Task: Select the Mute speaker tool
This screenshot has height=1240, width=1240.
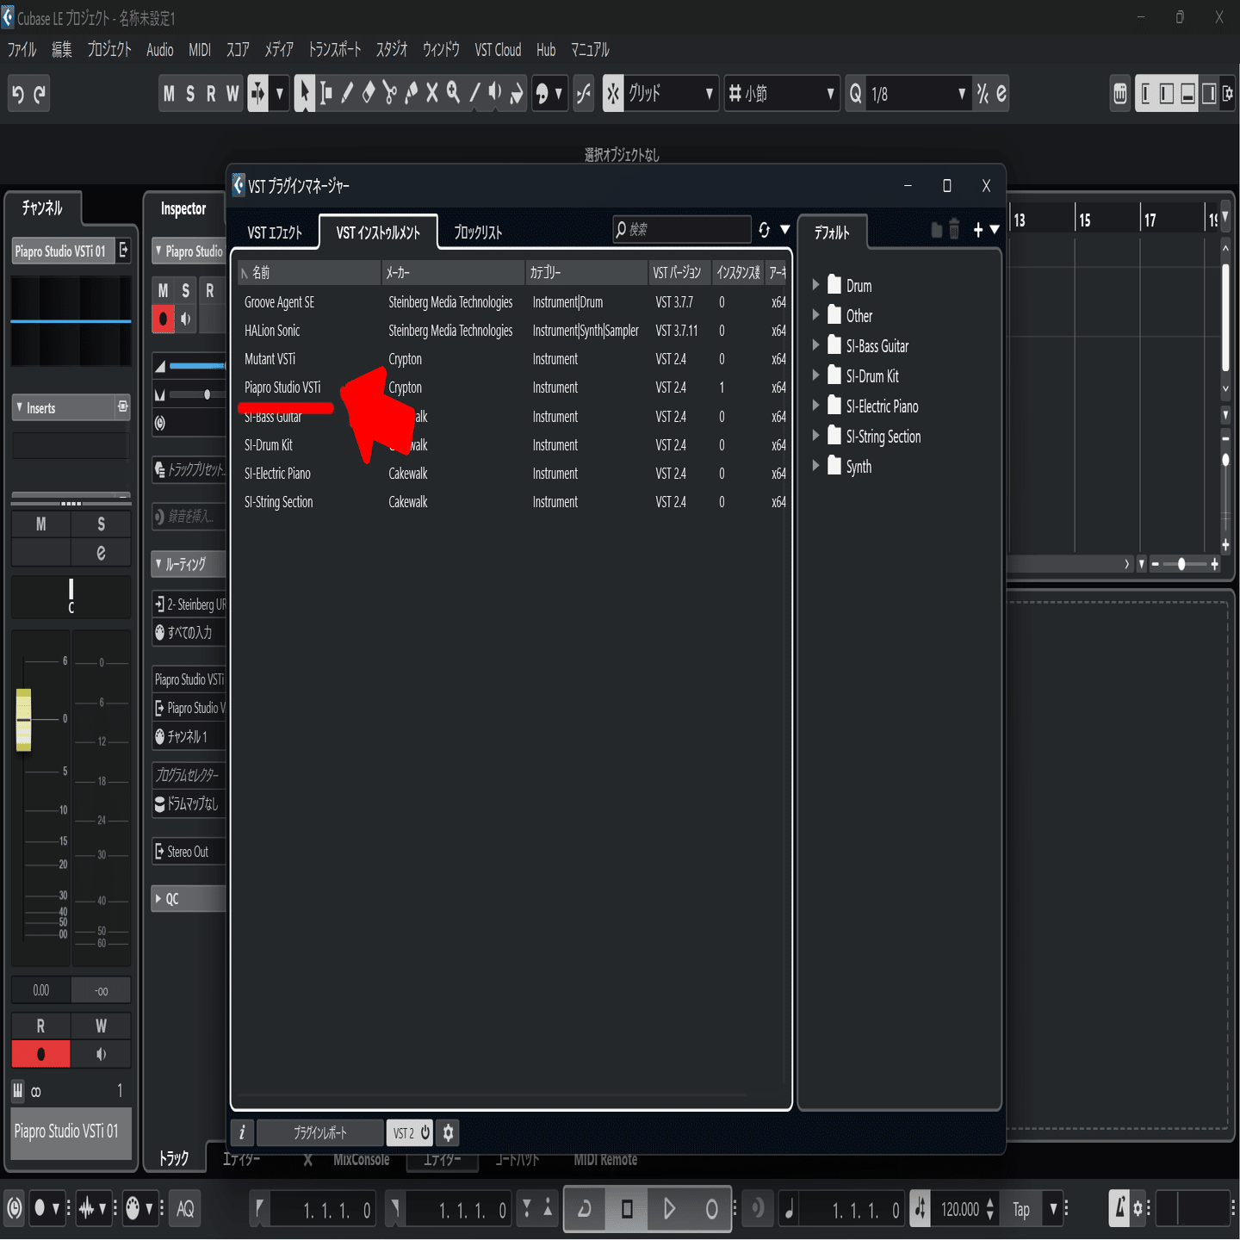Action: (493, 93)
